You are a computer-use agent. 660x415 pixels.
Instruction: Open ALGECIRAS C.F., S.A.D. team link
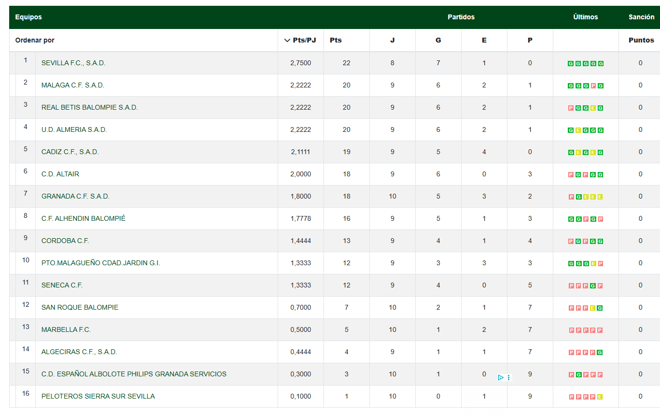click(79, 352)
